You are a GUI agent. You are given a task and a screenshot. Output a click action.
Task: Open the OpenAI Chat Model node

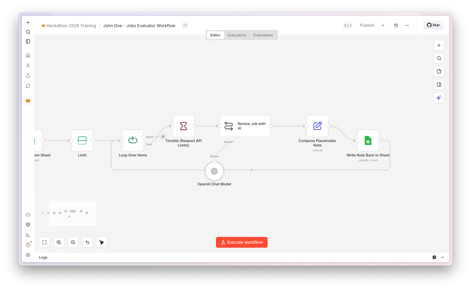[x=214, y=171]
